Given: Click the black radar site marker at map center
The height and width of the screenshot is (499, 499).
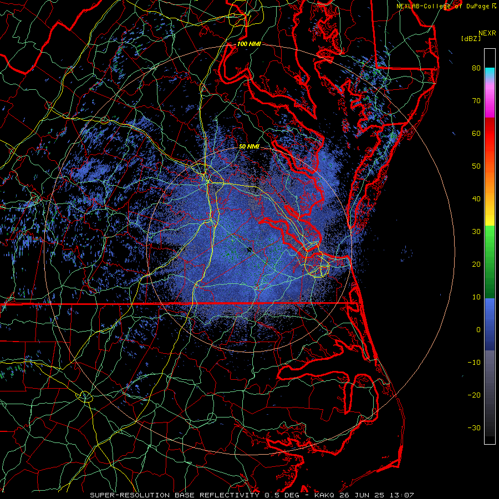Looking at the screenshot, I should click(x=249, y=250).
